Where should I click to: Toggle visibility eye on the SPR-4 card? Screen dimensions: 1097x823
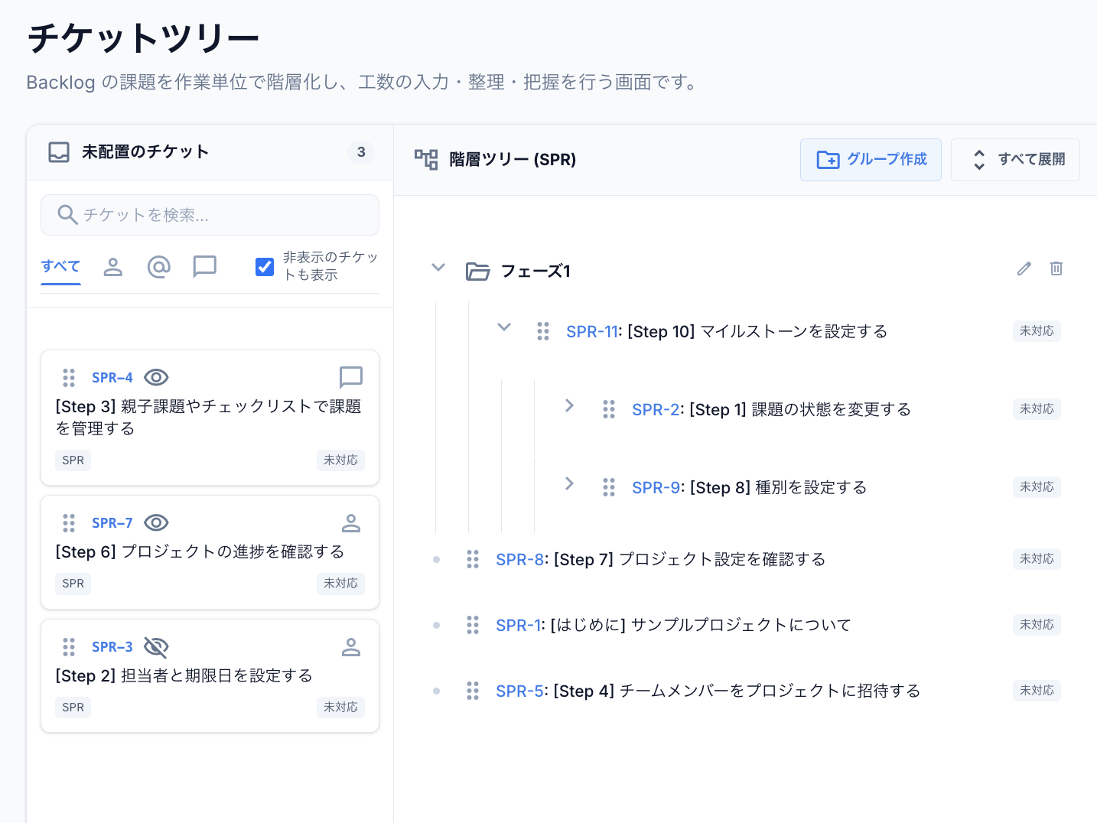coord(156,377)
